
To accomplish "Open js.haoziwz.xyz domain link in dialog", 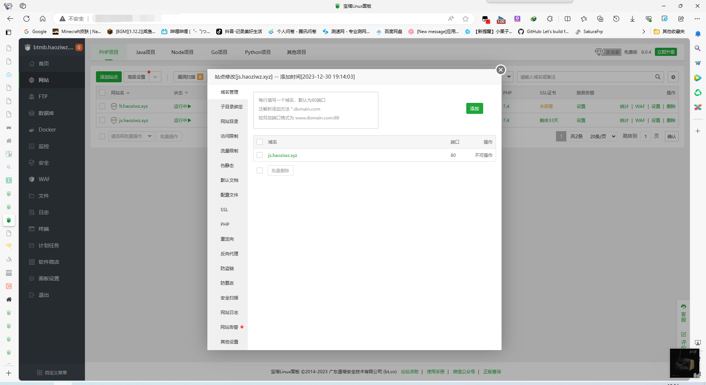I will (x=282, y=155).
